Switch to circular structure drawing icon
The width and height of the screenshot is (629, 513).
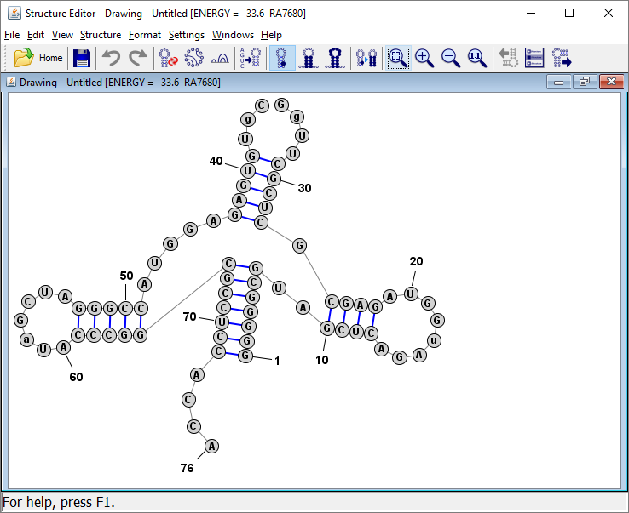pyautogui.click(x=194, y=58)
